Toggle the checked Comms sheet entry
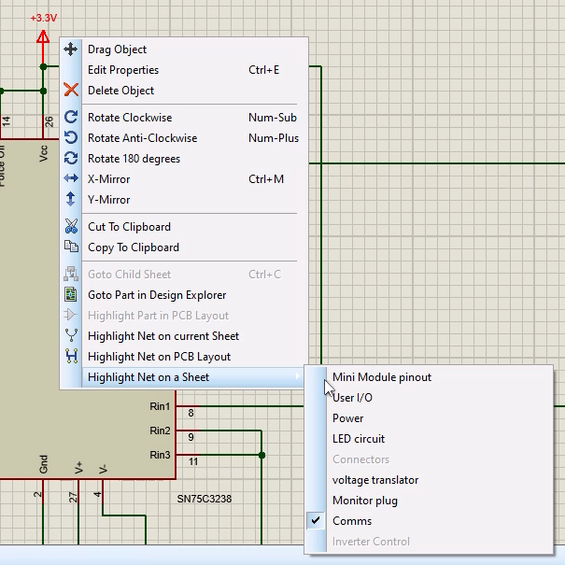The width and height of the screenshot is (565, 565). coord(429,521)
